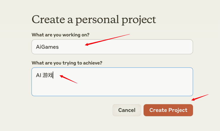Click the Create Project button
This screenshot has height=131, width=220.
point(168,110)
